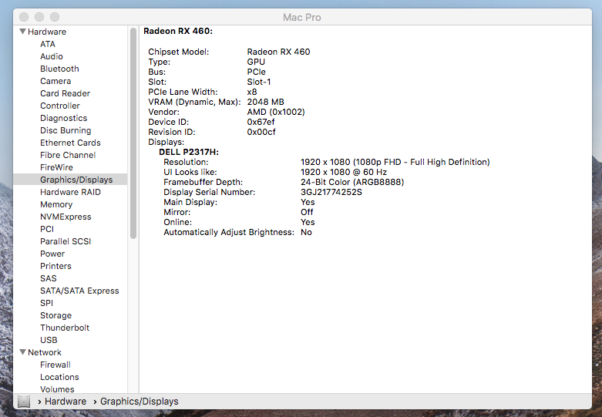Click the vendor value AMD (0x1002)
The image size is (602, 417).
coord(276,112)
